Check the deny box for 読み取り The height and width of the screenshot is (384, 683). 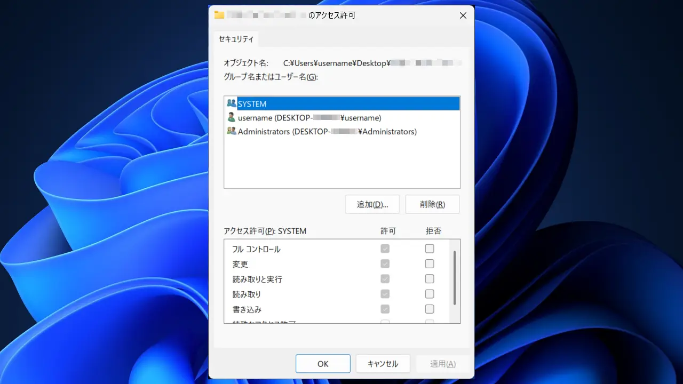coord(430,294)
